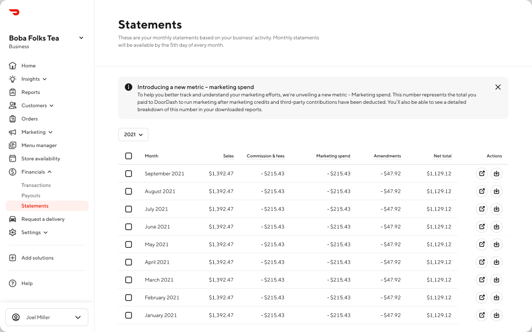Screen dimensions: 532x332
Task: Expand the Boba Folks Tea business switcher
Action: (81, 38)
